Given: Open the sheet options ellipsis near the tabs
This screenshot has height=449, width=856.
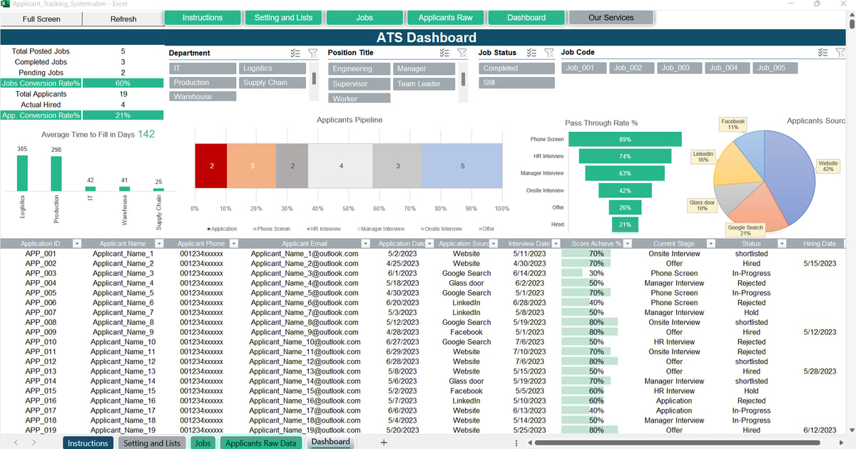Looking at the screenshot, I should 516,443.
